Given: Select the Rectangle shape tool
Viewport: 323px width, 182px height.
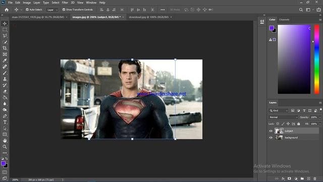Looking at the screenshot, I should click(5, 134).
